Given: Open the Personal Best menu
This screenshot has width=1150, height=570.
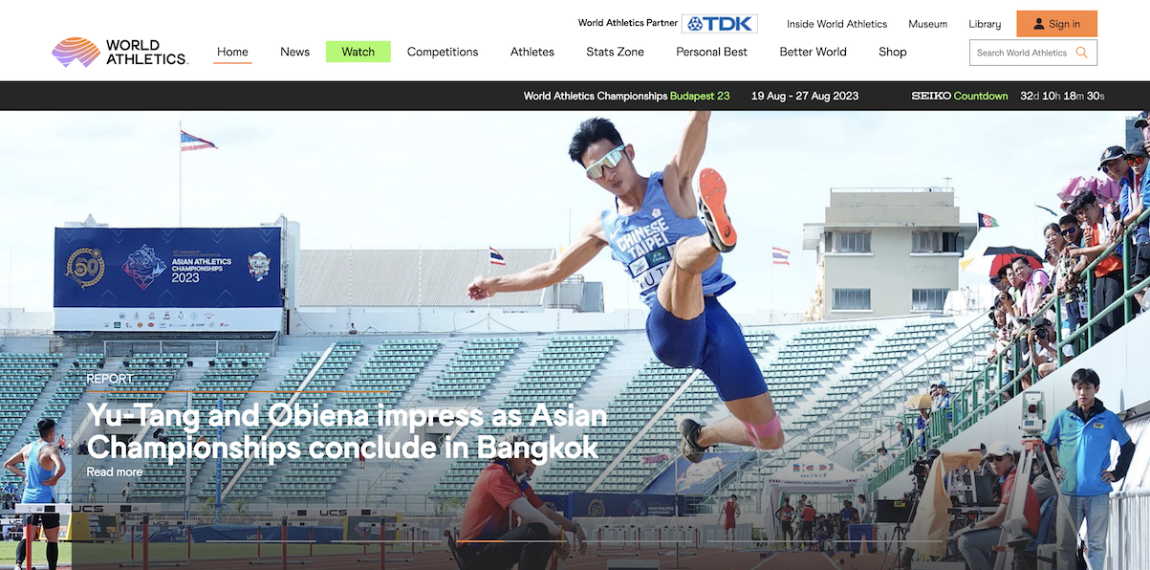Looking at the screenshot, I should (712, 52).
